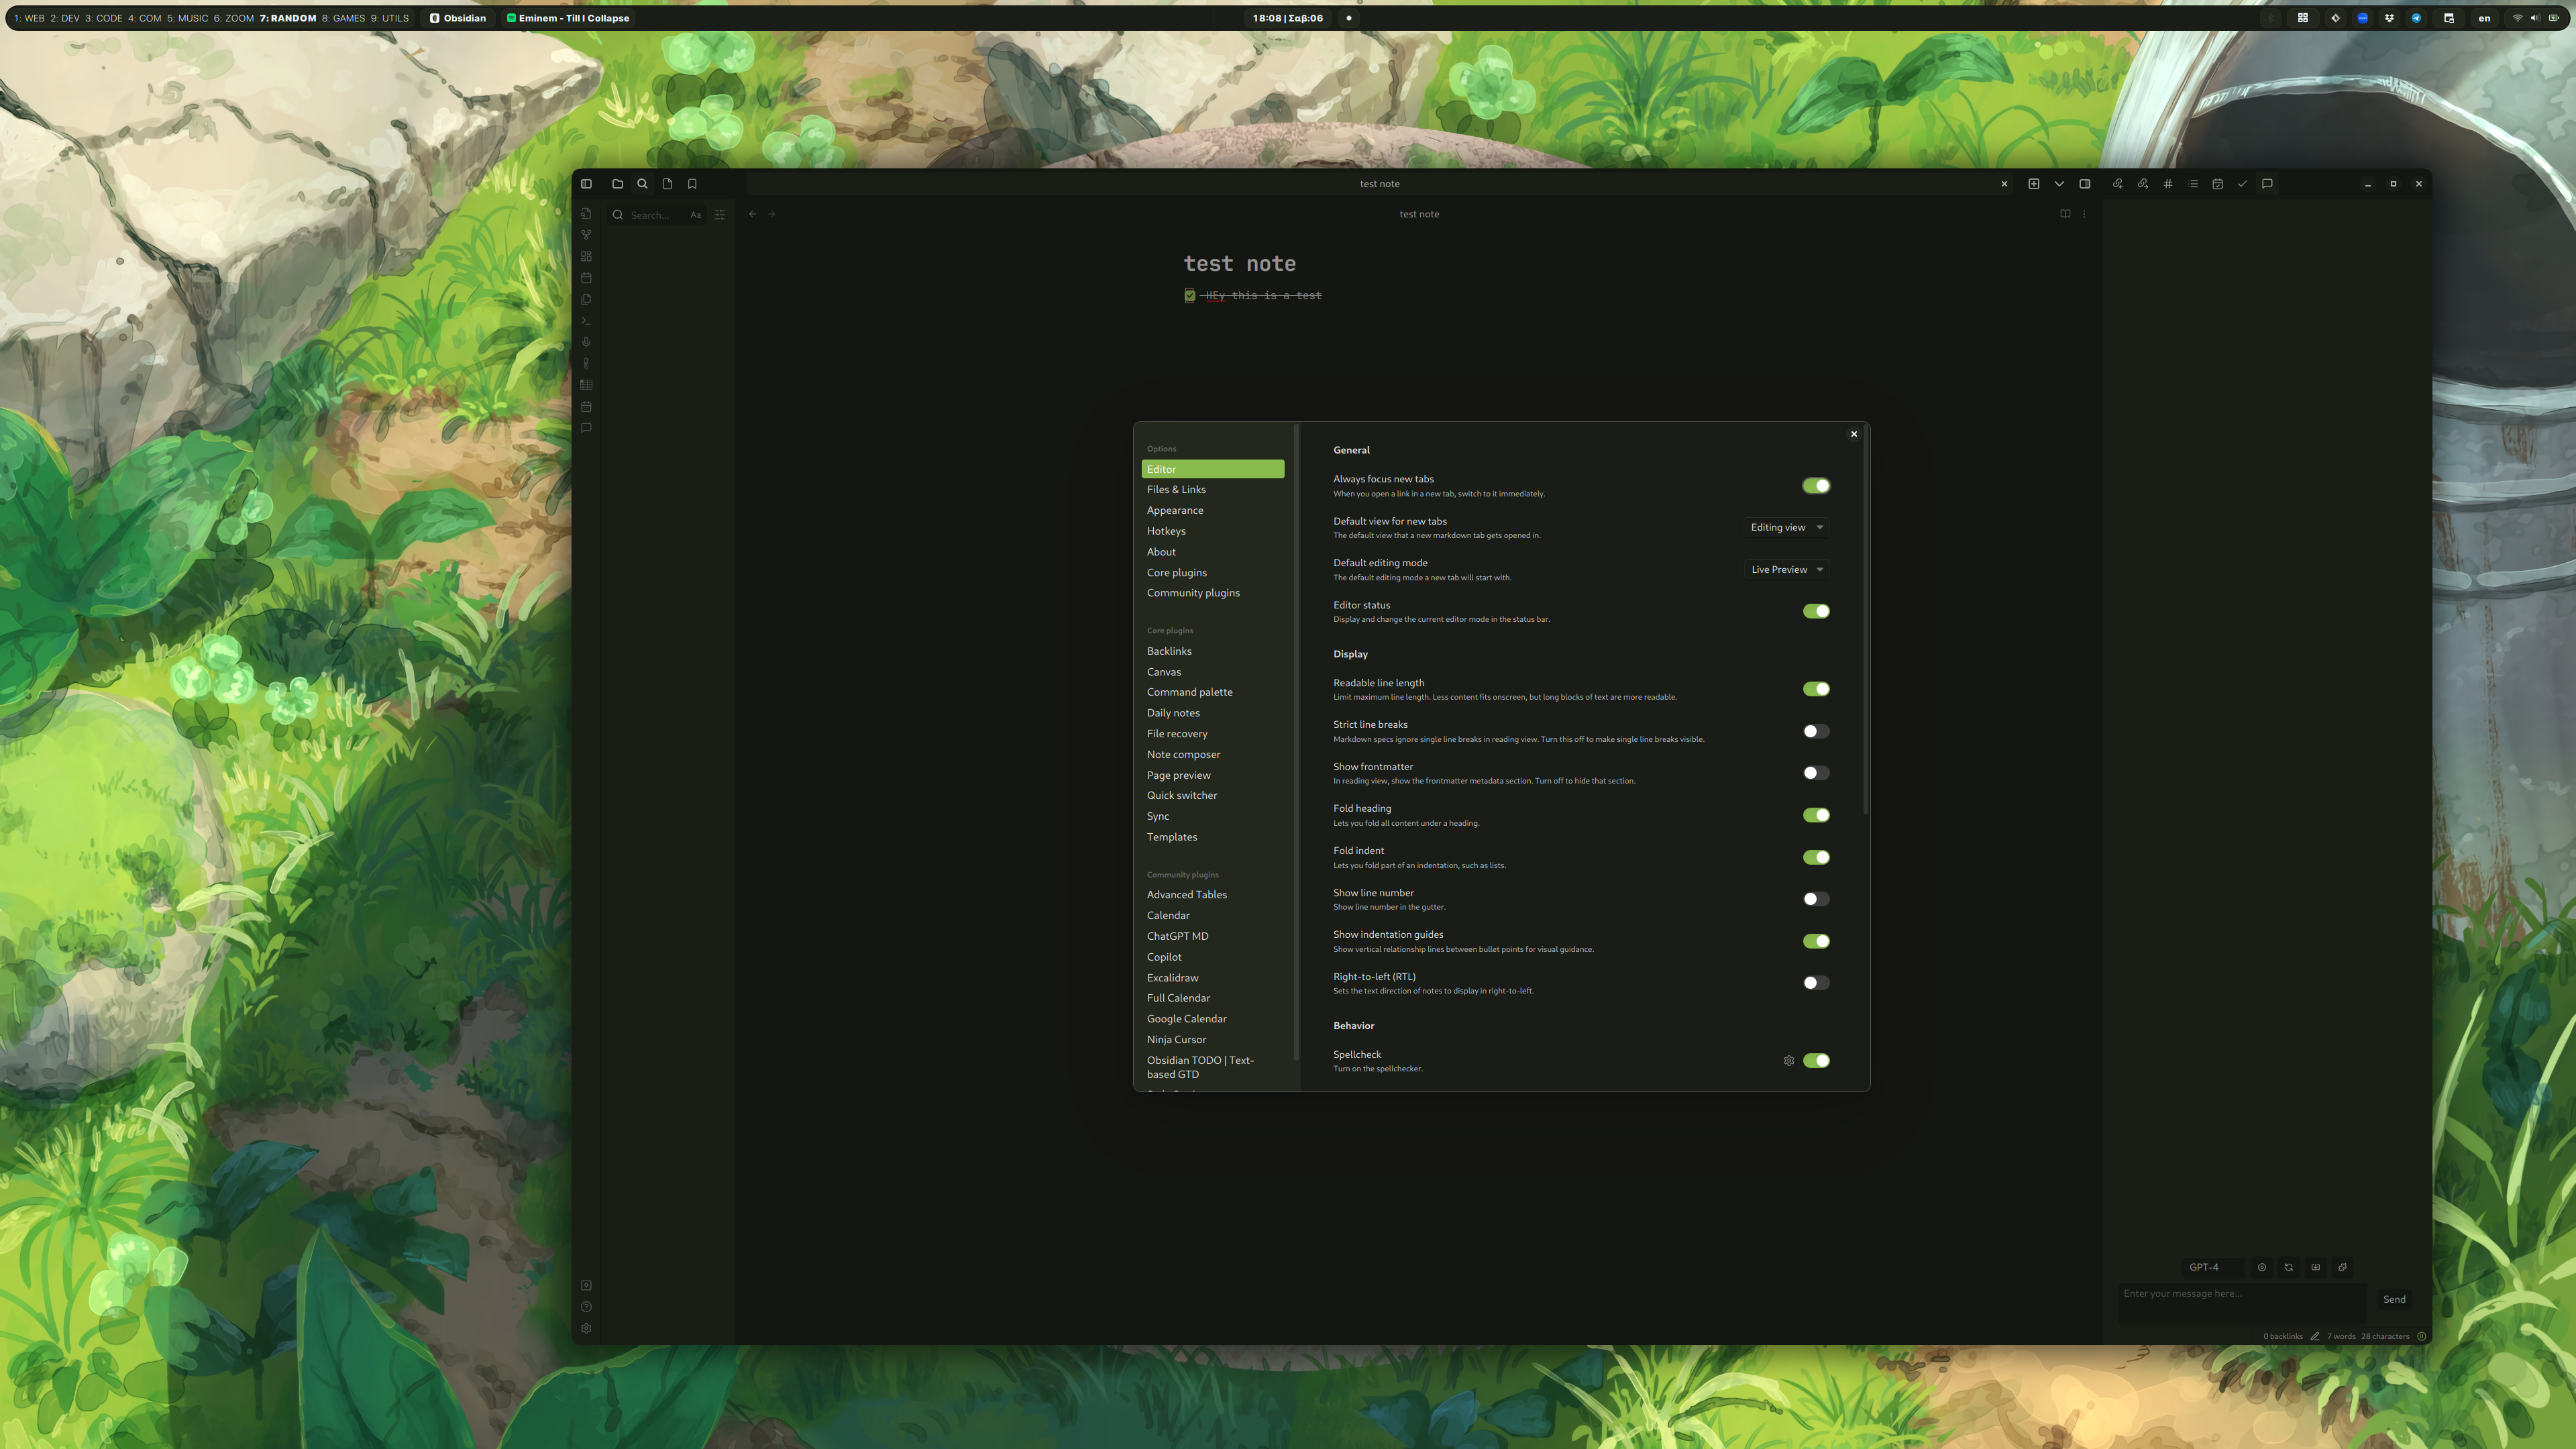This screenshot has height=1449, width=2576.
Task: Turn on Strict line breaks
Action: (x=1815, y=731)
